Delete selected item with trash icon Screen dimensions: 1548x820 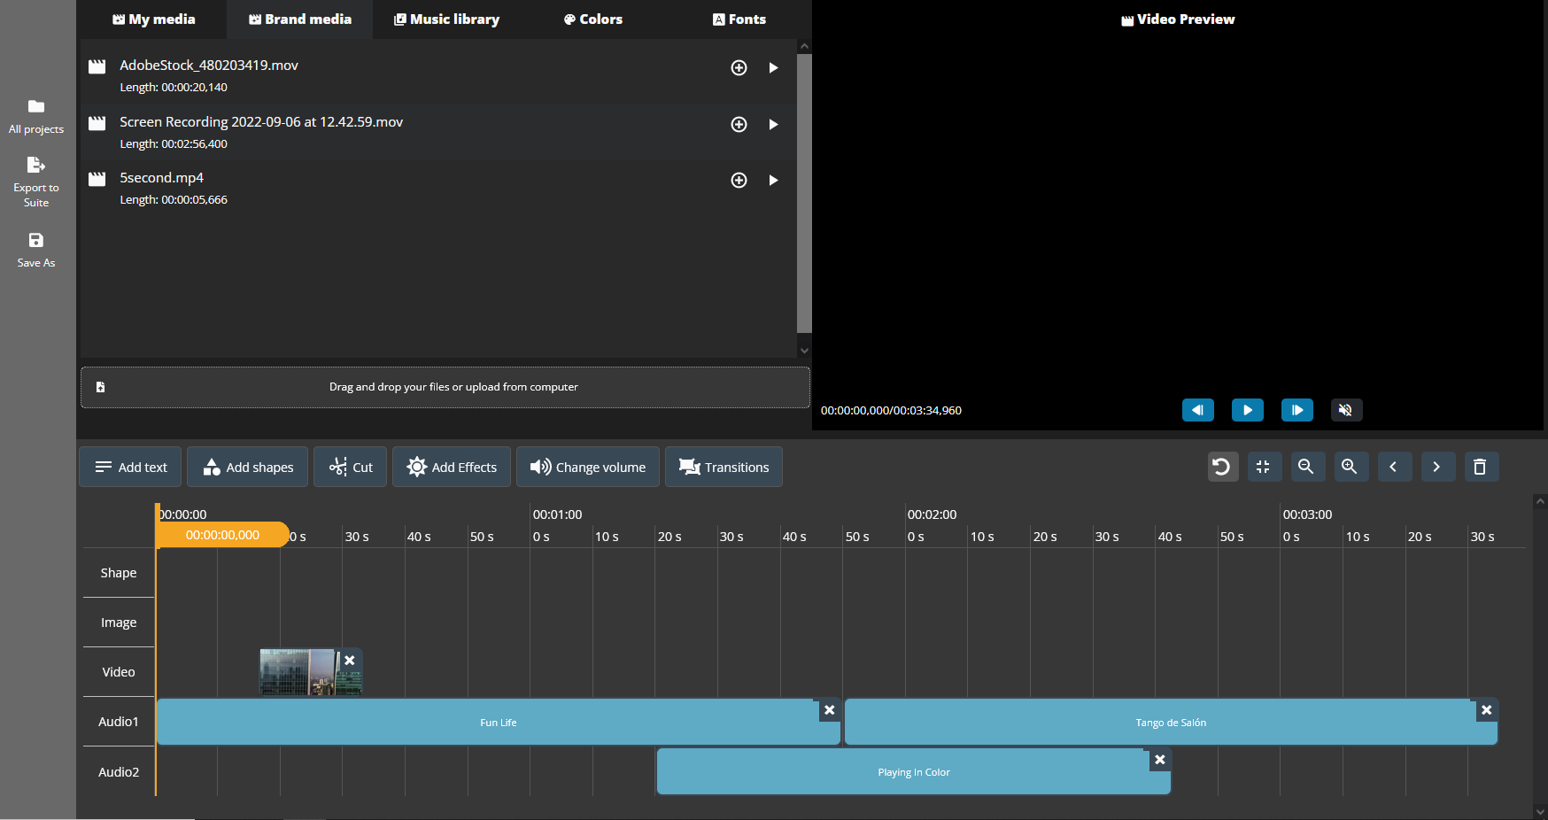(x=1480, y=467)
